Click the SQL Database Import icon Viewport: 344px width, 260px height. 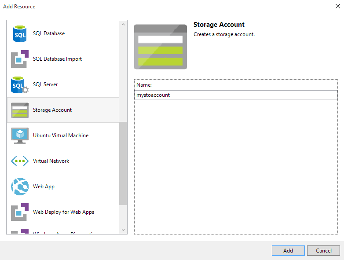tap(20, 59)
